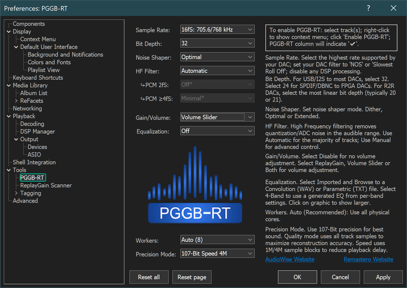407x288 pixels.
Task: Select Components in the preferences tree
Action: click(29, 24)
